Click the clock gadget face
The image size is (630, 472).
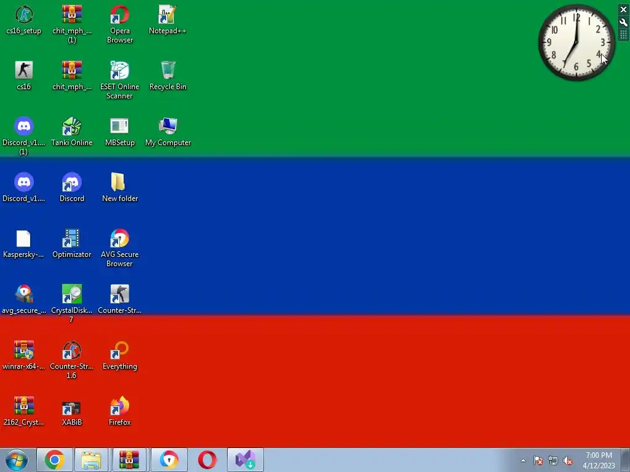576,42
